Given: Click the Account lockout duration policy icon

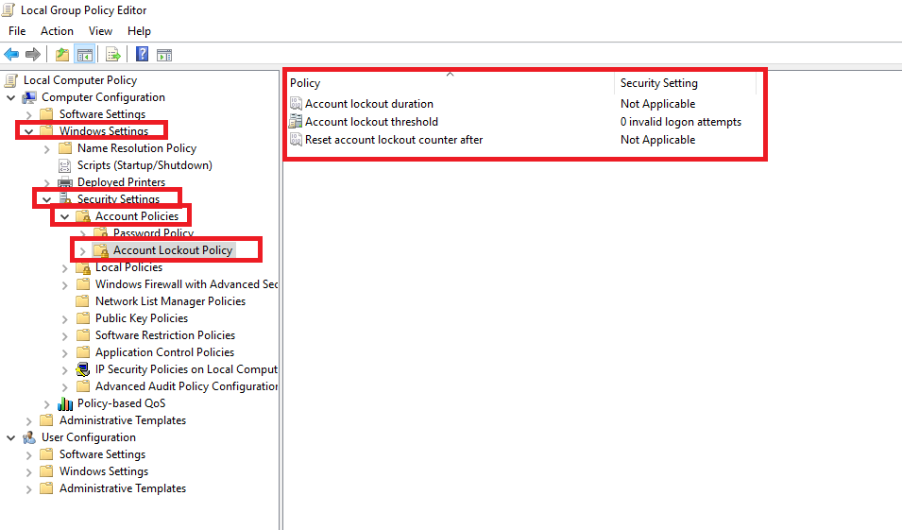Looking at the screenshot, I should click(296, 104).
